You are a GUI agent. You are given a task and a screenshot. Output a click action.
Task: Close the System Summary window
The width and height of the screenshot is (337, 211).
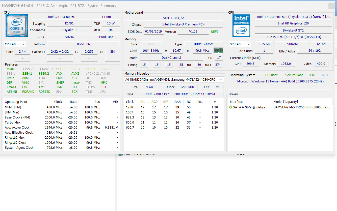[331, 6]
